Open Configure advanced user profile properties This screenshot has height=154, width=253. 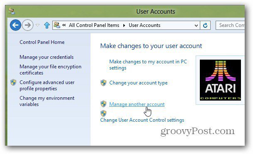click(x=47, y=85)
